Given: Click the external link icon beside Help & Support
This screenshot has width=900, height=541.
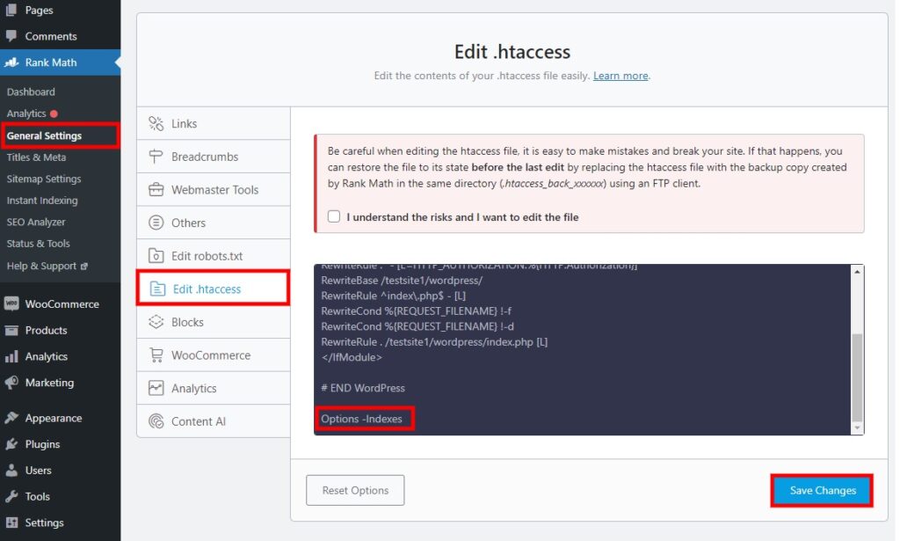Looking at the screenshot, I should (x=84, y=267).
